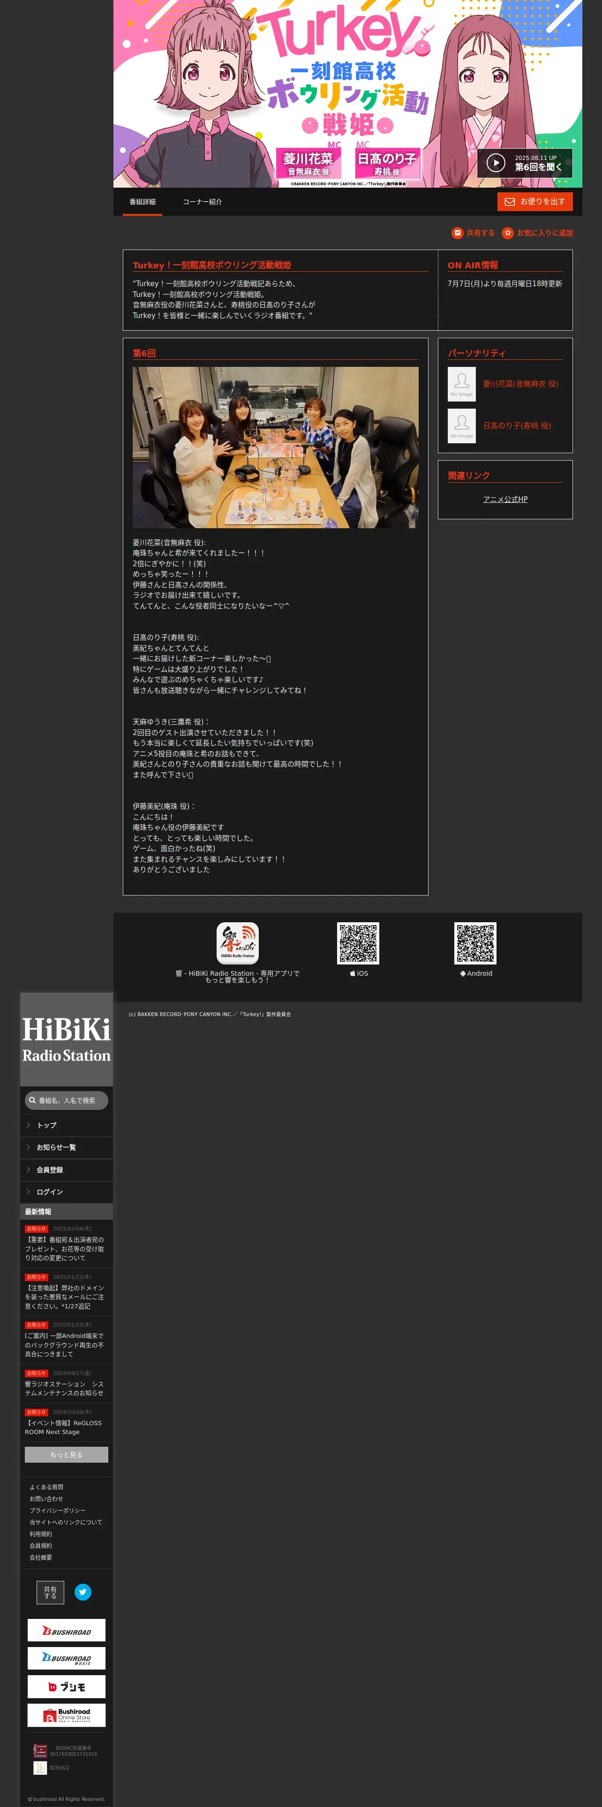Click the iOS label under QR code

pos(358,974)
